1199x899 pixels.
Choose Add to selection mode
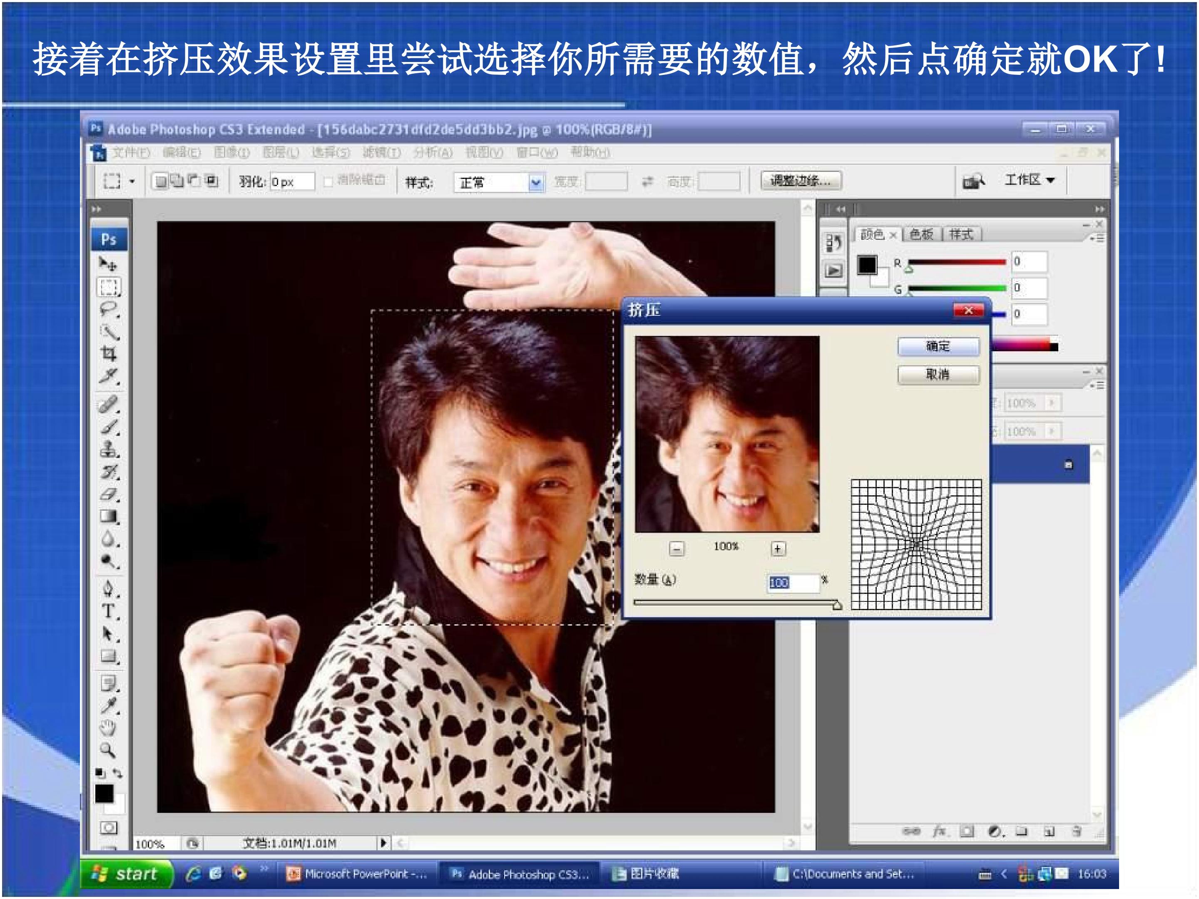tap(177, 181)
